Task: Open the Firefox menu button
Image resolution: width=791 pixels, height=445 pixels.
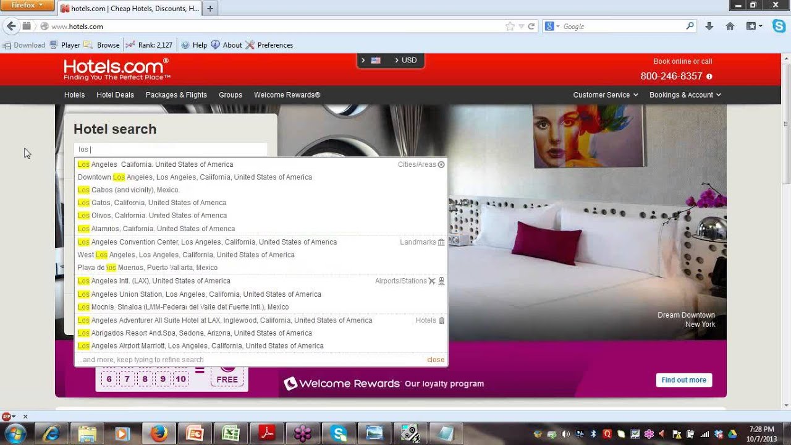Action: pyautogui.click(x=27, y=6)
